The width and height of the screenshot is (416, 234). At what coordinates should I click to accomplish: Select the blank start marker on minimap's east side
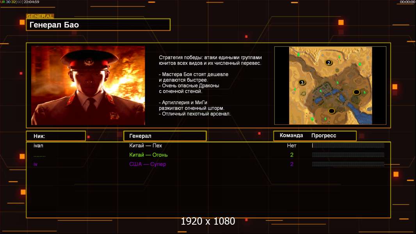357,92
